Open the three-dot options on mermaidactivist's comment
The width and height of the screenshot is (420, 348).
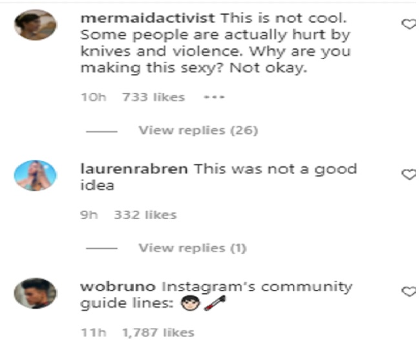pos(214,97)
